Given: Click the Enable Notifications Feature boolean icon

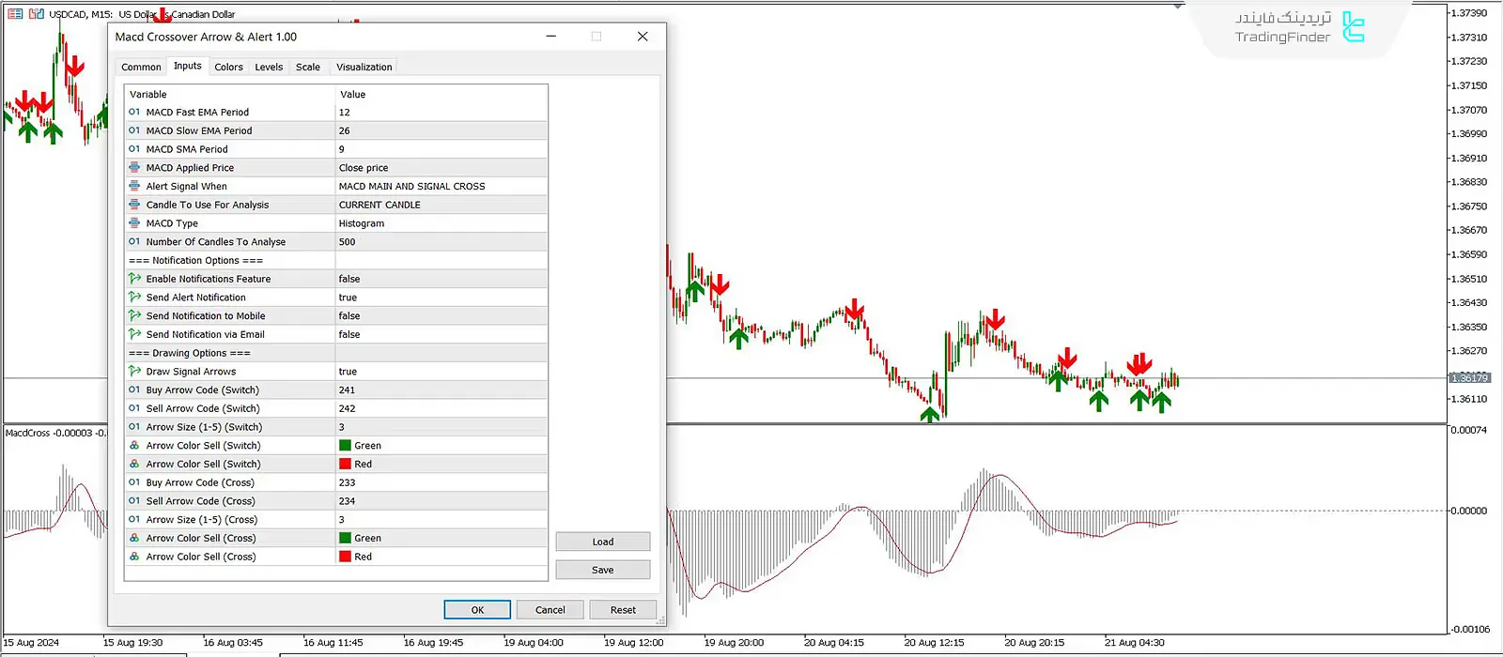Looking at the screenshot, I should 134,279.
